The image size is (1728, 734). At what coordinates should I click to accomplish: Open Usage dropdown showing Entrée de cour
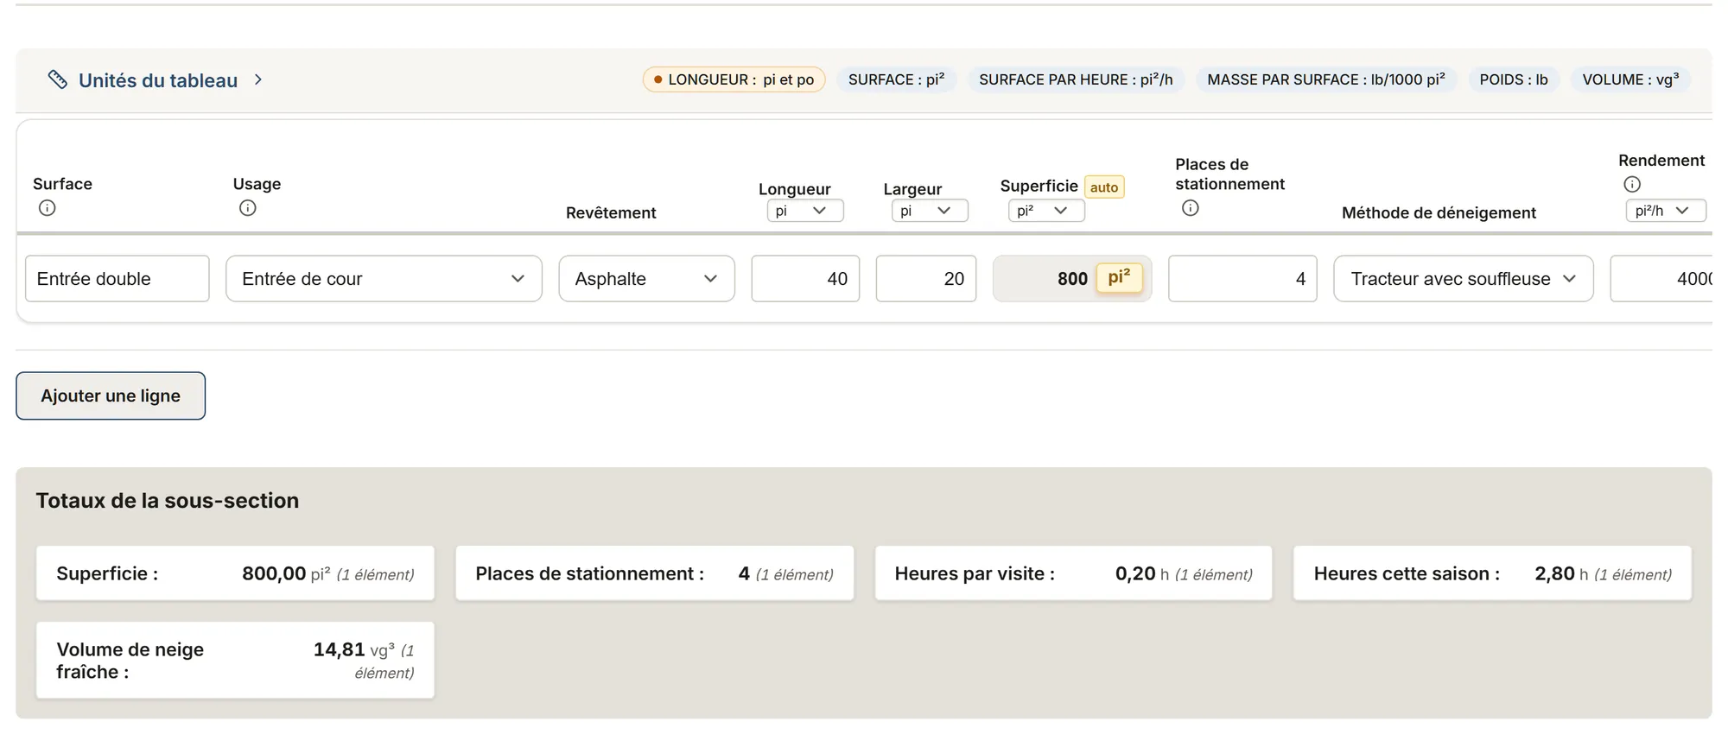[x=384, y=279]
